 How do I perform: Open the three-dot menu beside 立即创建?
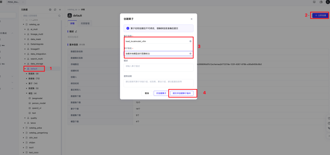pos(309,15)
